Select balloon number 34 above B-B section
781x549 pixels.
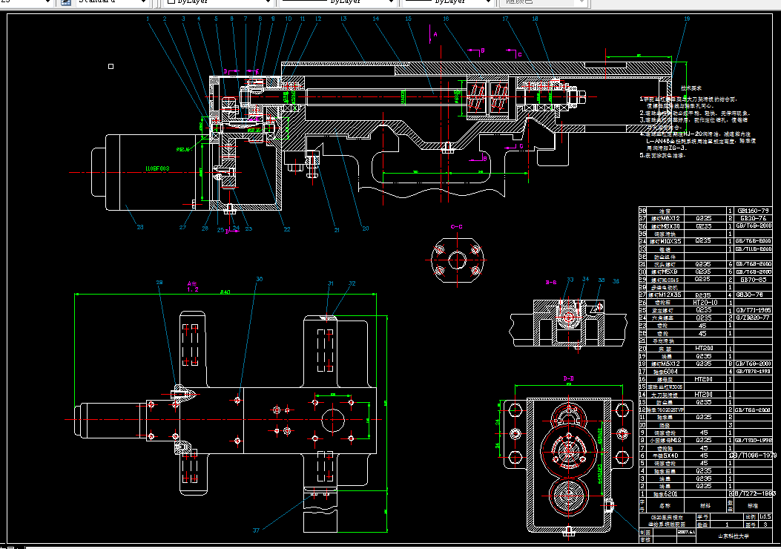click(586, 279)
